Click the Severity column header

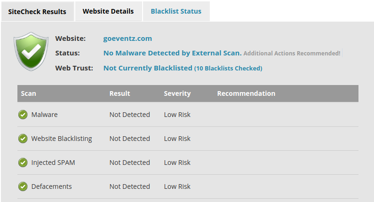click(177, 93)
